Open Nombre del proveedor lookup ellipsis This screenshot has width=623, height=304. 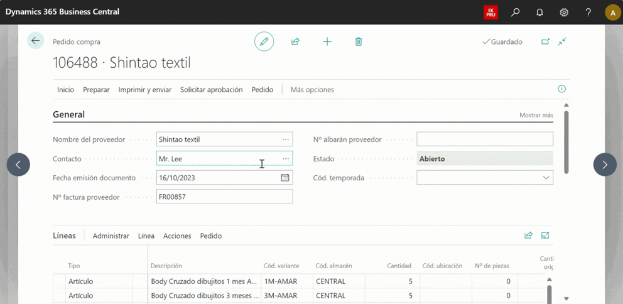pyautogui.click(x=286, y=139)
